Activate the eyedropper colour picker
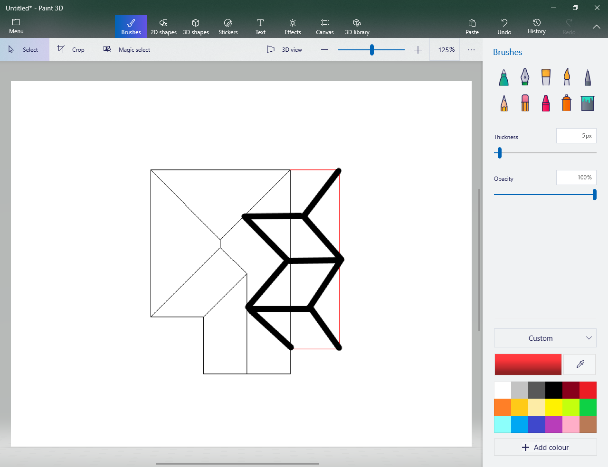 pyautogui.click(x=580, y=364)
